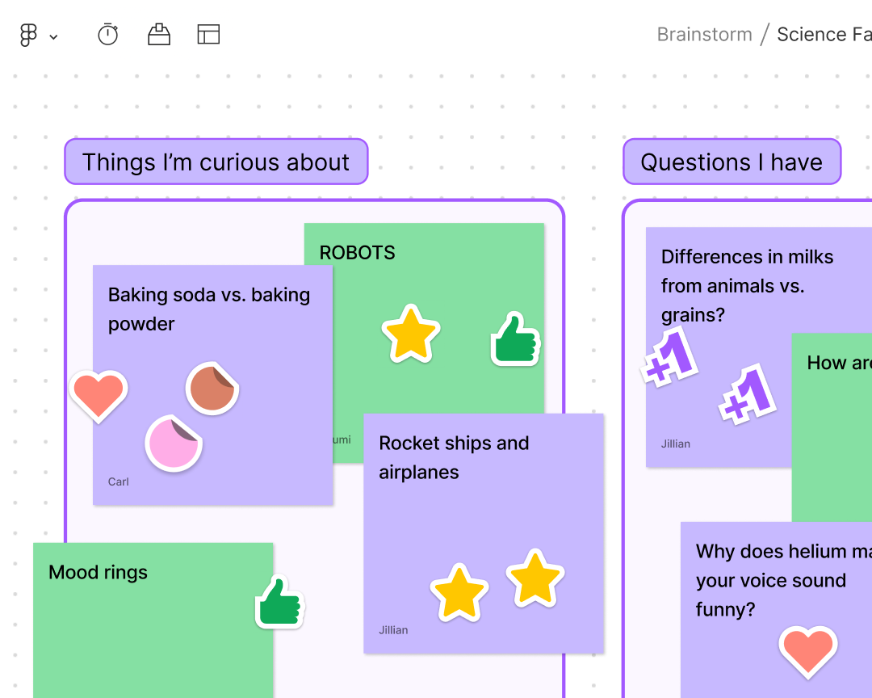The width and height of the screenshot is (872, 698).
Task: Expand the dropdown next to the Figma logo
Action: tap(53, 36)
